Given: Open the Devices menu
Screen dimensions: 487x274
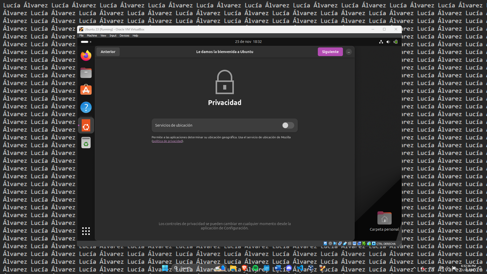Looking at the screenshot, I should coord(124,36).
